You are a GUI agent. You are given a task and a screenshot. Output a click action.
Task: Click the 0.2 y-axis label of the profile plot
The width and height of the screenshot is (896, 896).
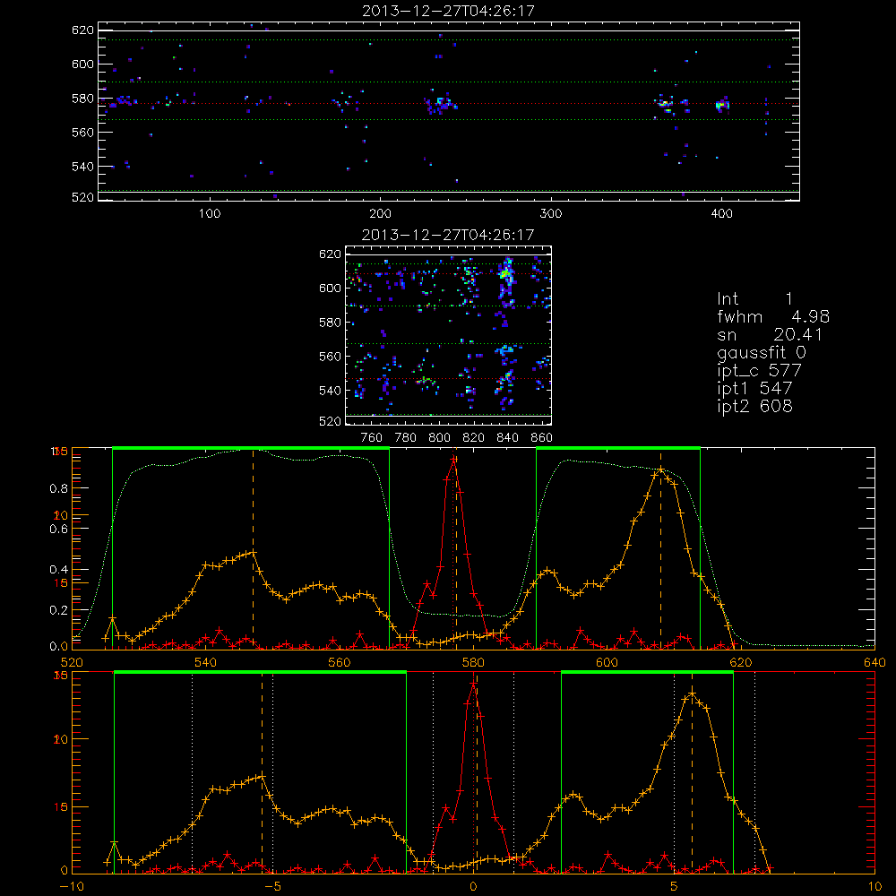click(59, 610)
